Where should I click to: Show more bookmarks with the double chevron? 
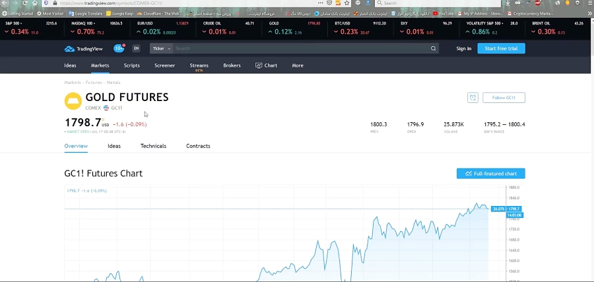coord(590,14)
